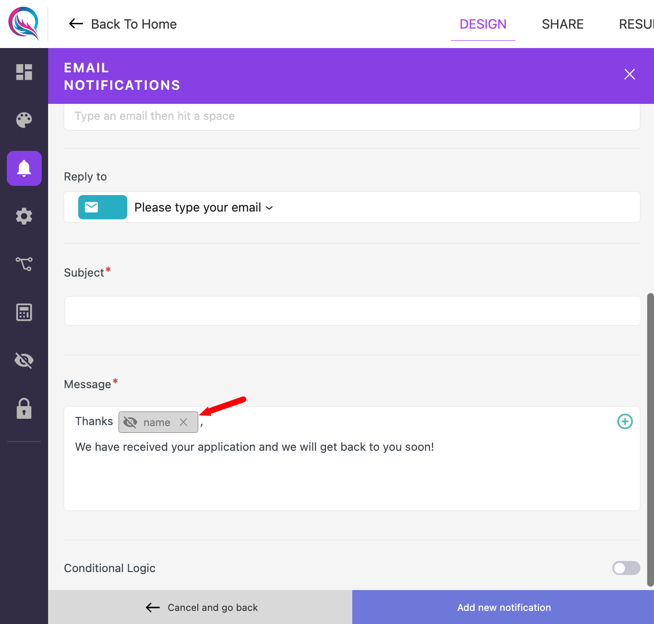
Task: Open the calculator sidebar icon
Action: click(x=24, y=312)
